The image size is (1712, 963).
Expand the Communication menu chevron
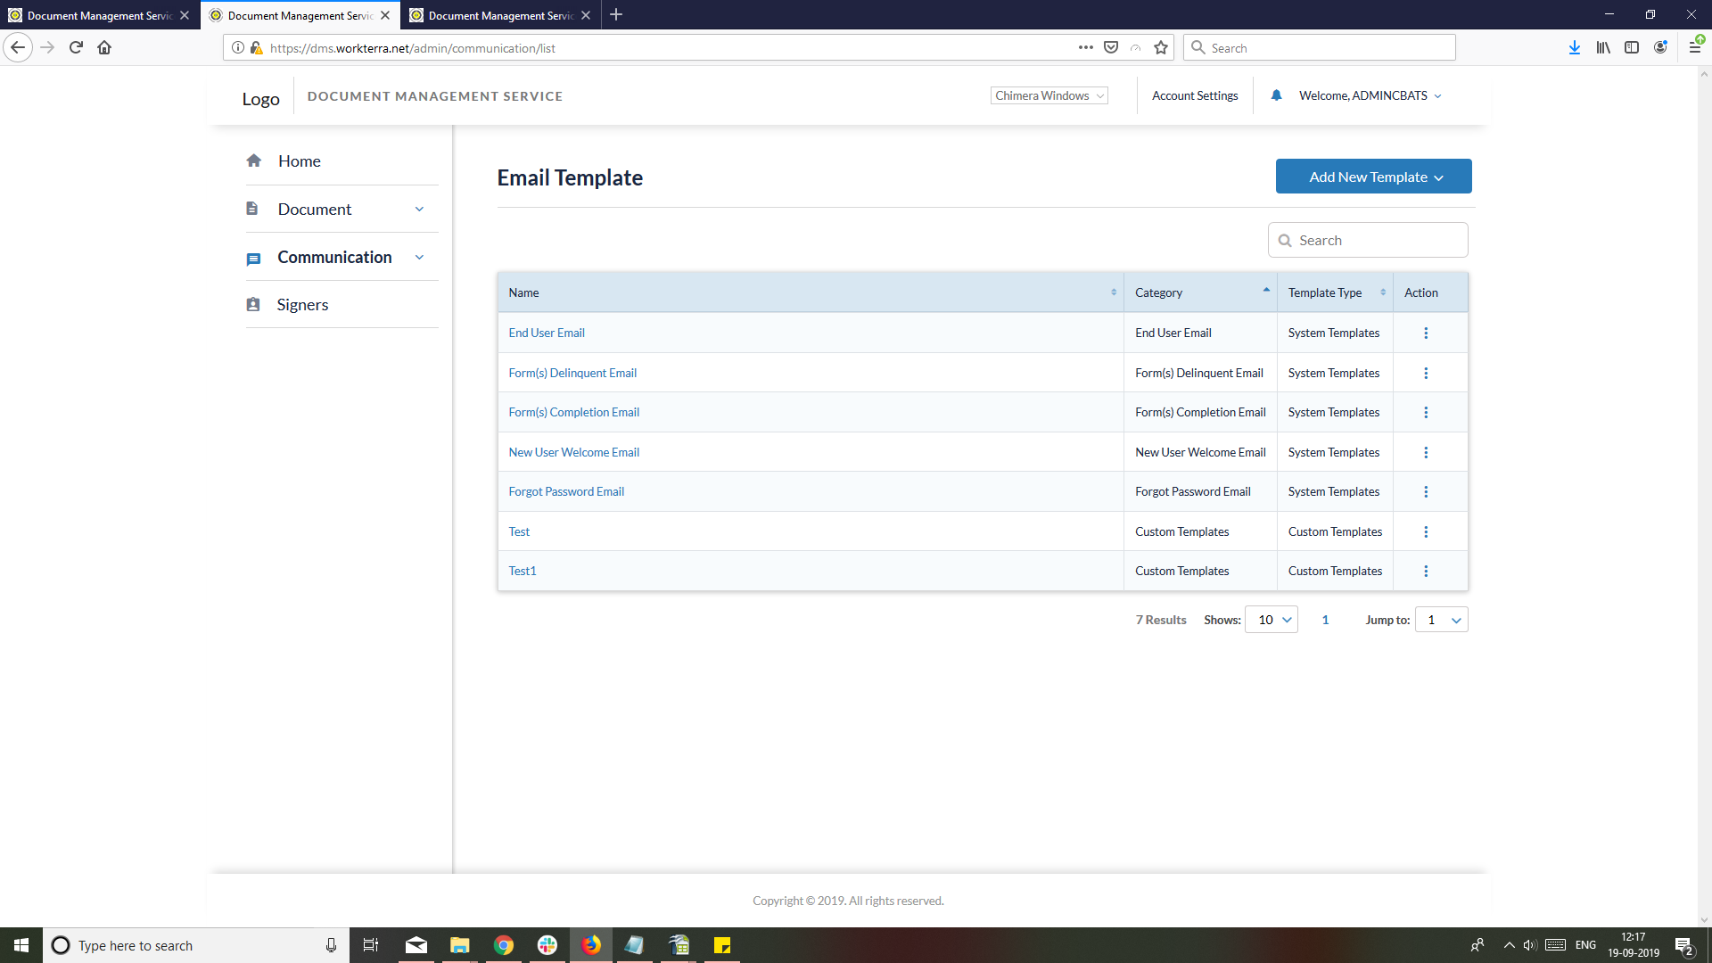(x=419, y=257)
